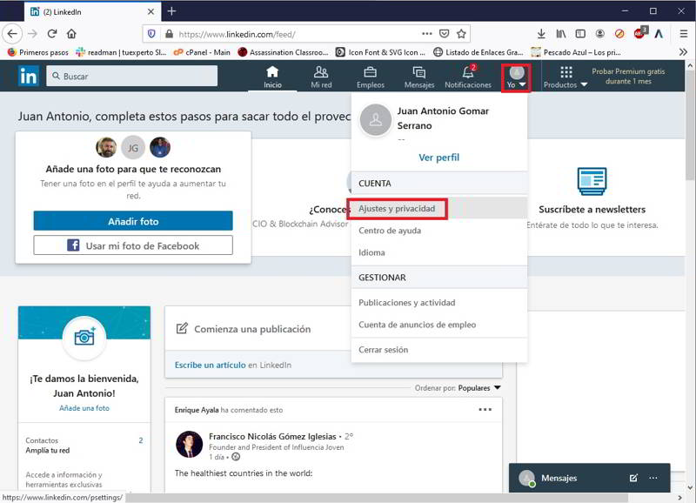This screenshot has height=503, width=696.
Task: Compose a message with the pencil icon
Action: pyautogui.click(x=632, y=478)
